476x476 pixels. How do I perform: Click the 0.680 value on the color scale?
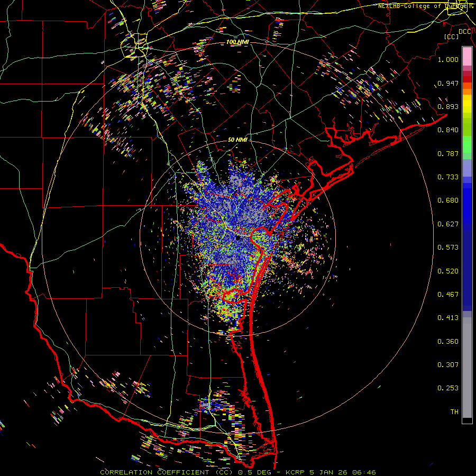click(448, 200)
